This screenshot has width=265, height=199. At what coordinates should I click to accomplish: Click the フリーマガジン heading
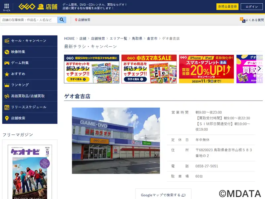click(x=18, y=135)
